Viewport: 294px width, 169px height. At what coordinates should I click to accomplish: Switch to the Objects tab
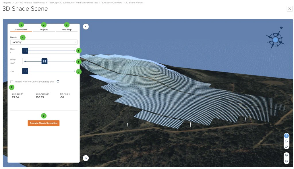tap(44, 29)
